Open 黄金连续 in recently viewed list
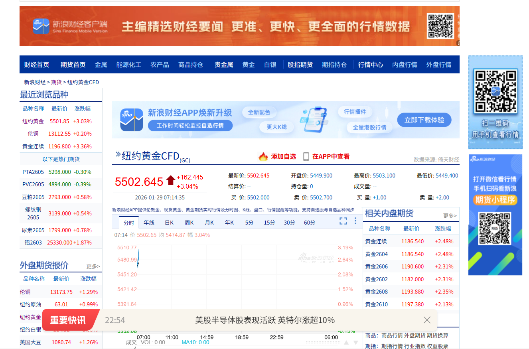This screenshot has height=349, width=529. 33,146
